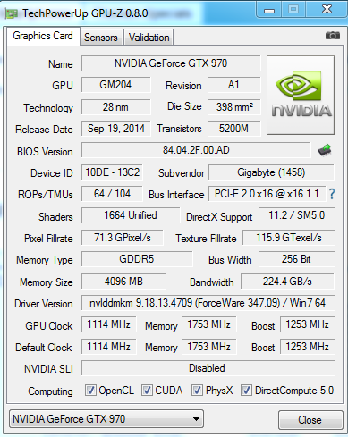Click the Technology field showing 28 nm
This screenshot has width=348, height=437.
115,107
